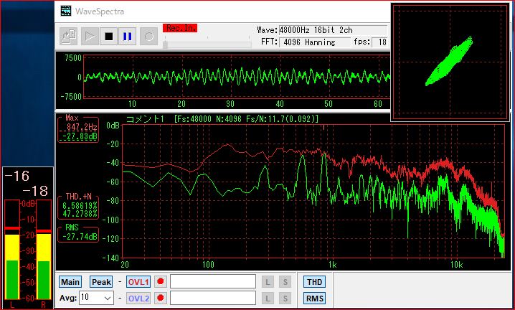
Task: Pause the analysis with pause button
Action: (128, 35)
